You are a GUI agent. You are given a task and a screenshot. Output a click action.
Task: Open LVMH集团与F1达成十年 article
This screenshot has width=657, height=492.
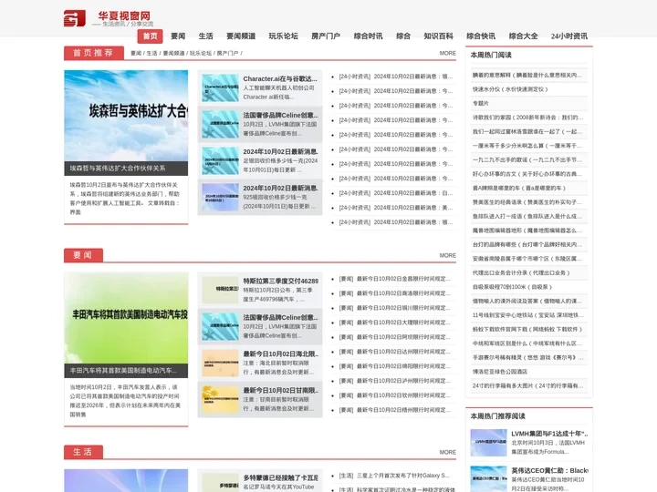[x=549, y=434]
